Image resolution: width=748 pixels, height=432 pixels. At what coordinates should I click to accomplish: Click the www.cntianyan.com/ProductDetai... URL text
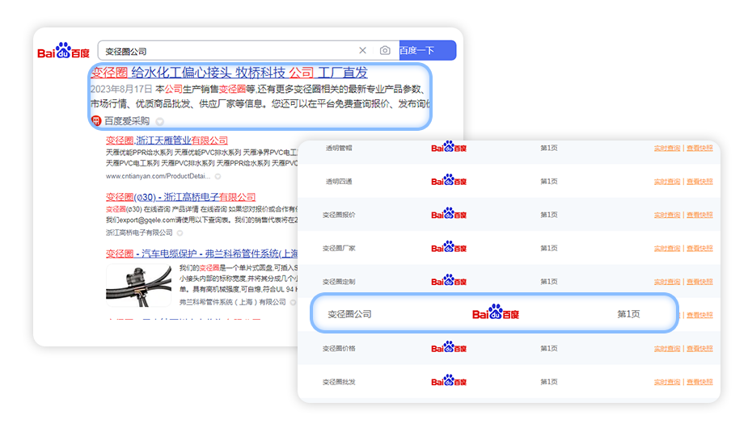158,176
